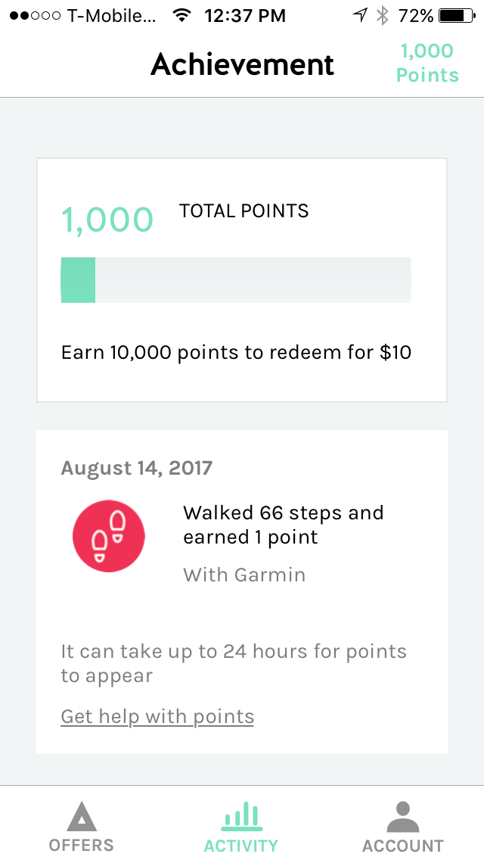
Task: Tap the Earn 10,000 points redeem text
Action: click(236, 352)
